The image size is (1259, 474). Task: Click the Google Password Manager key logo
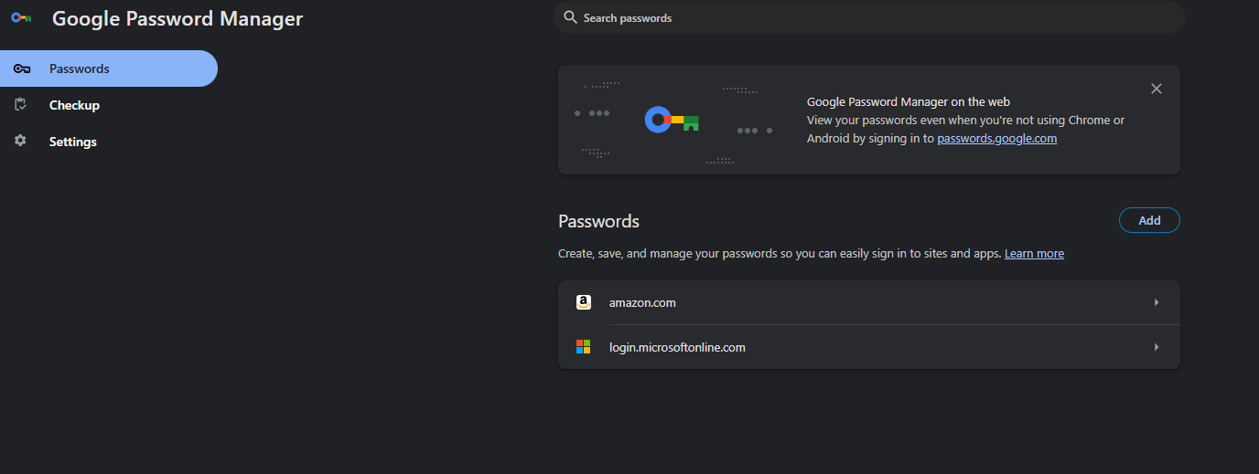(21, 18)
